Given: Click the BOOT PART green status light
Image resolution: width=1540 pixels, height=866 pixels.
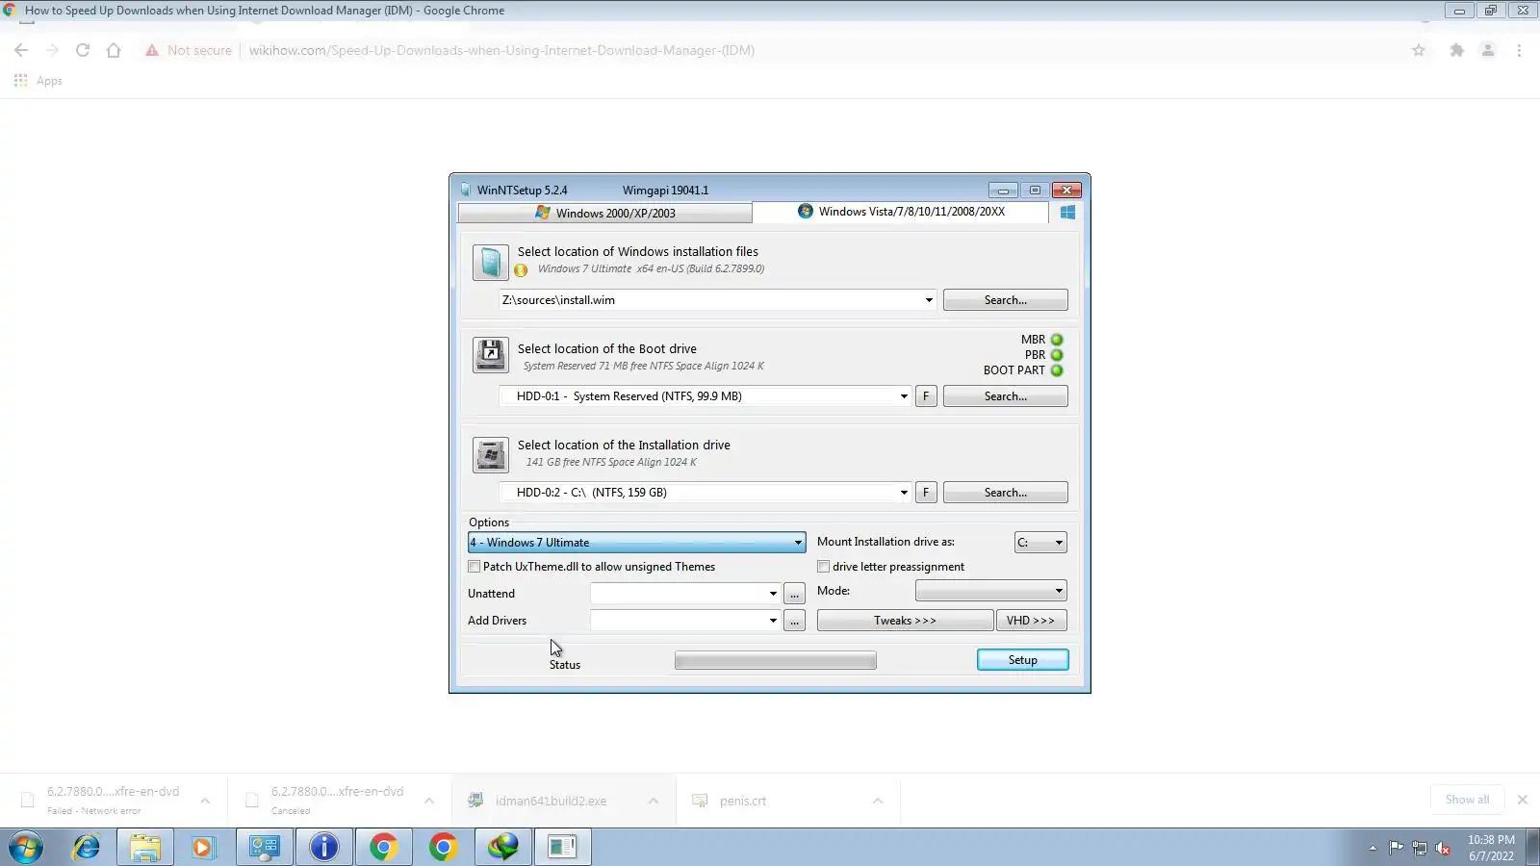Looking at the screenshot, I should pos(1057,370).
